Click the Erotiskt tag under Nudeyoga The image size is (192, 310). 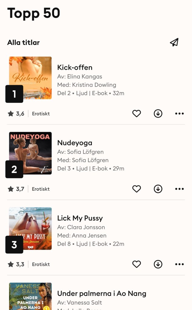(41, 189)
